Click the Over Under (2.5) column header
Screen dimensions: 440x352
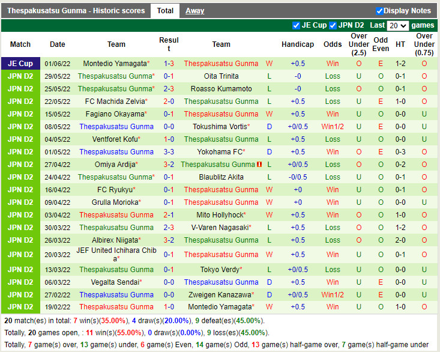(x=359, y=44)
